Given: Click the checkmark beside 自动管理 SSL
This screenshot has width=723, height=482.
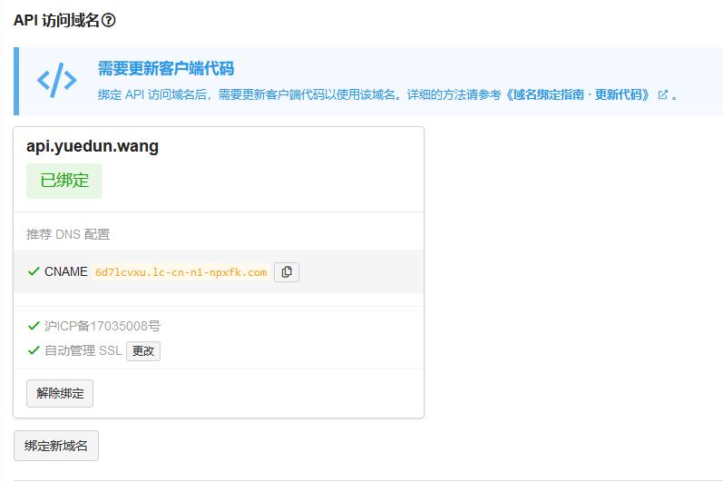Looking at the screenshot, I should coord(34,350).
